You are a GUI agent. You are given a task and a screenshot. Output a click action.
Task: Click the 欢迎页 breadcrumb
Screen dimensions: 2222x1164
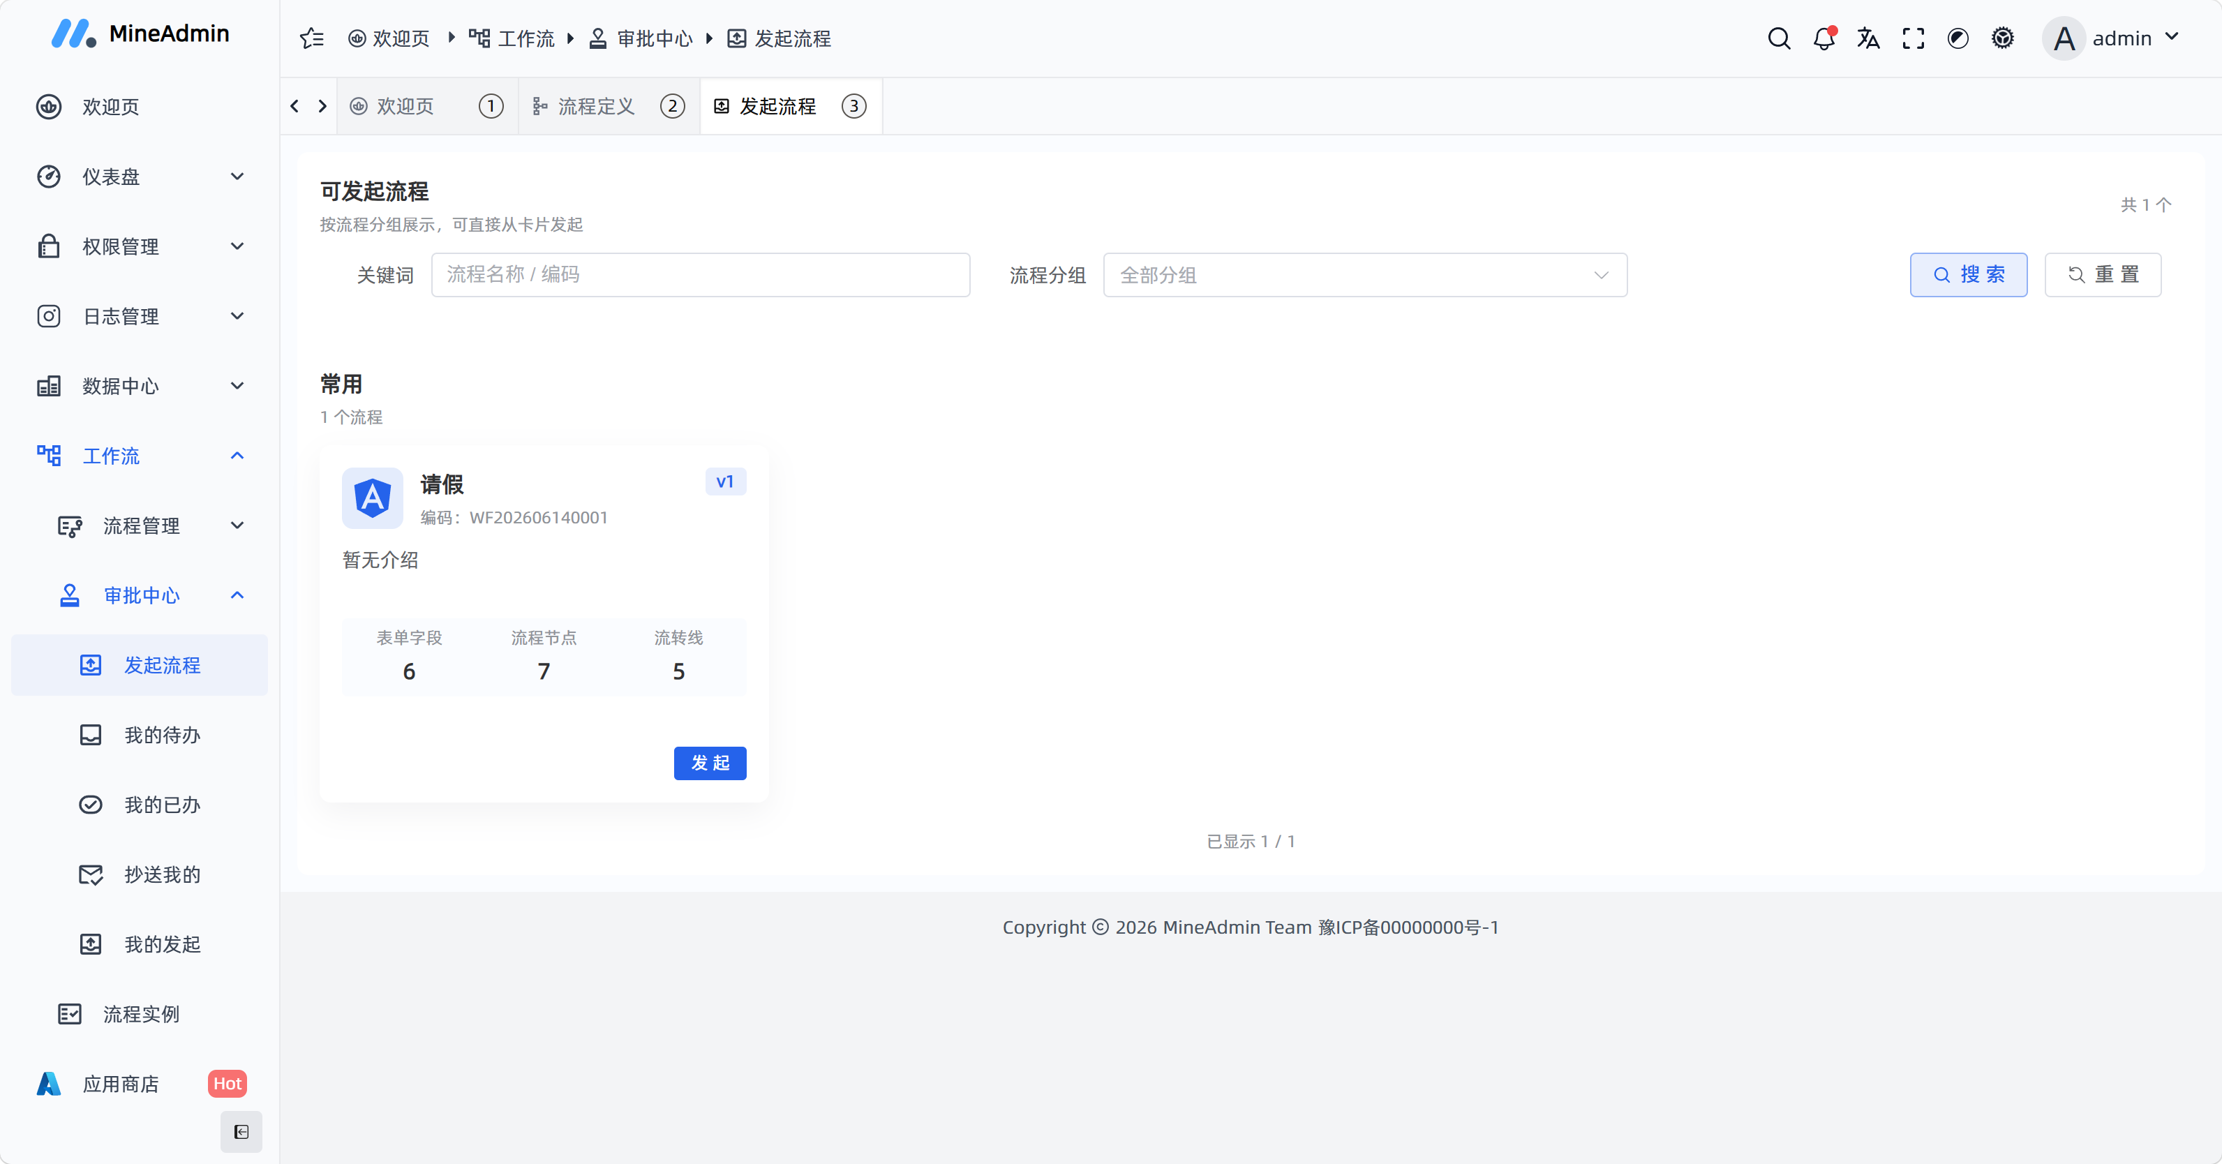point(389,38)
